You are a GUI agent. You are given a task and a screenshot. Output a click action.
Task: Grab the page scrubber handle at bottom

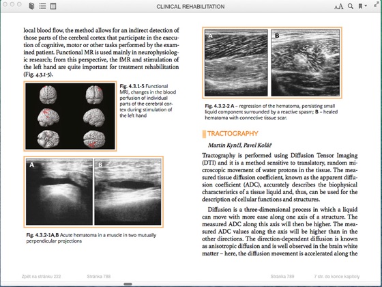[128, 284]
